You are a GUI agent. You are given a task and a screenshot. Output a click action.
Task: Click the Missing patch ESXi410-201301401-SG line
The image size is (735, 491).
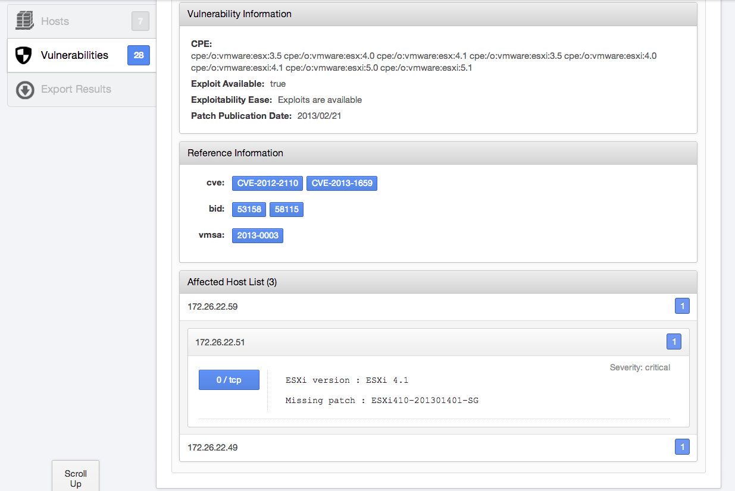click(x=382, y=401)
